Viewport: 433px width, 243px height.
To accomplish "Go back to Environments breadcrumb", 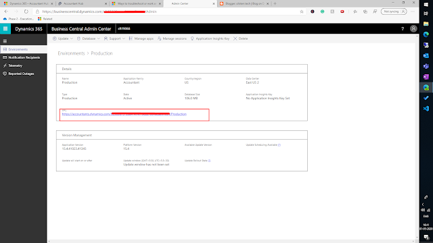I will point(71,53).
